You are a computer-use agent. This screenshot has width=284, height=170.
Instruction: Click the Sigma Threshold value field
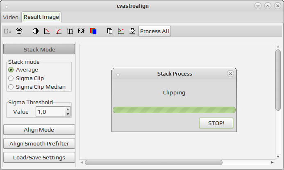[x=50, y=112]
